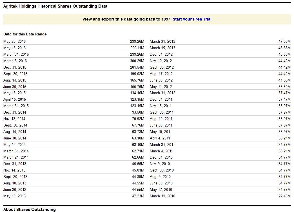Click the March 21, 2014 date entry
The image size is (294, 212).
coord(16,157)
